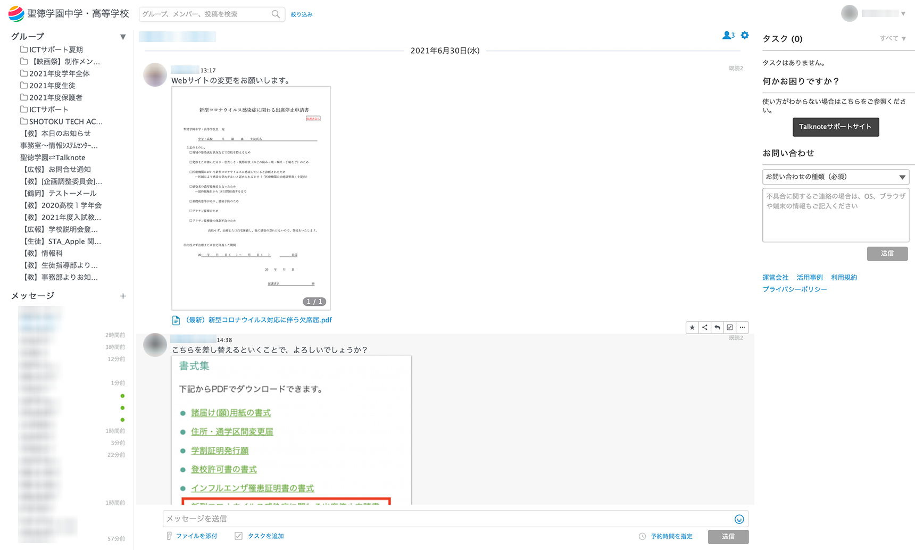Open 【鶴岡】テストーメール group

tap(59, 193)
